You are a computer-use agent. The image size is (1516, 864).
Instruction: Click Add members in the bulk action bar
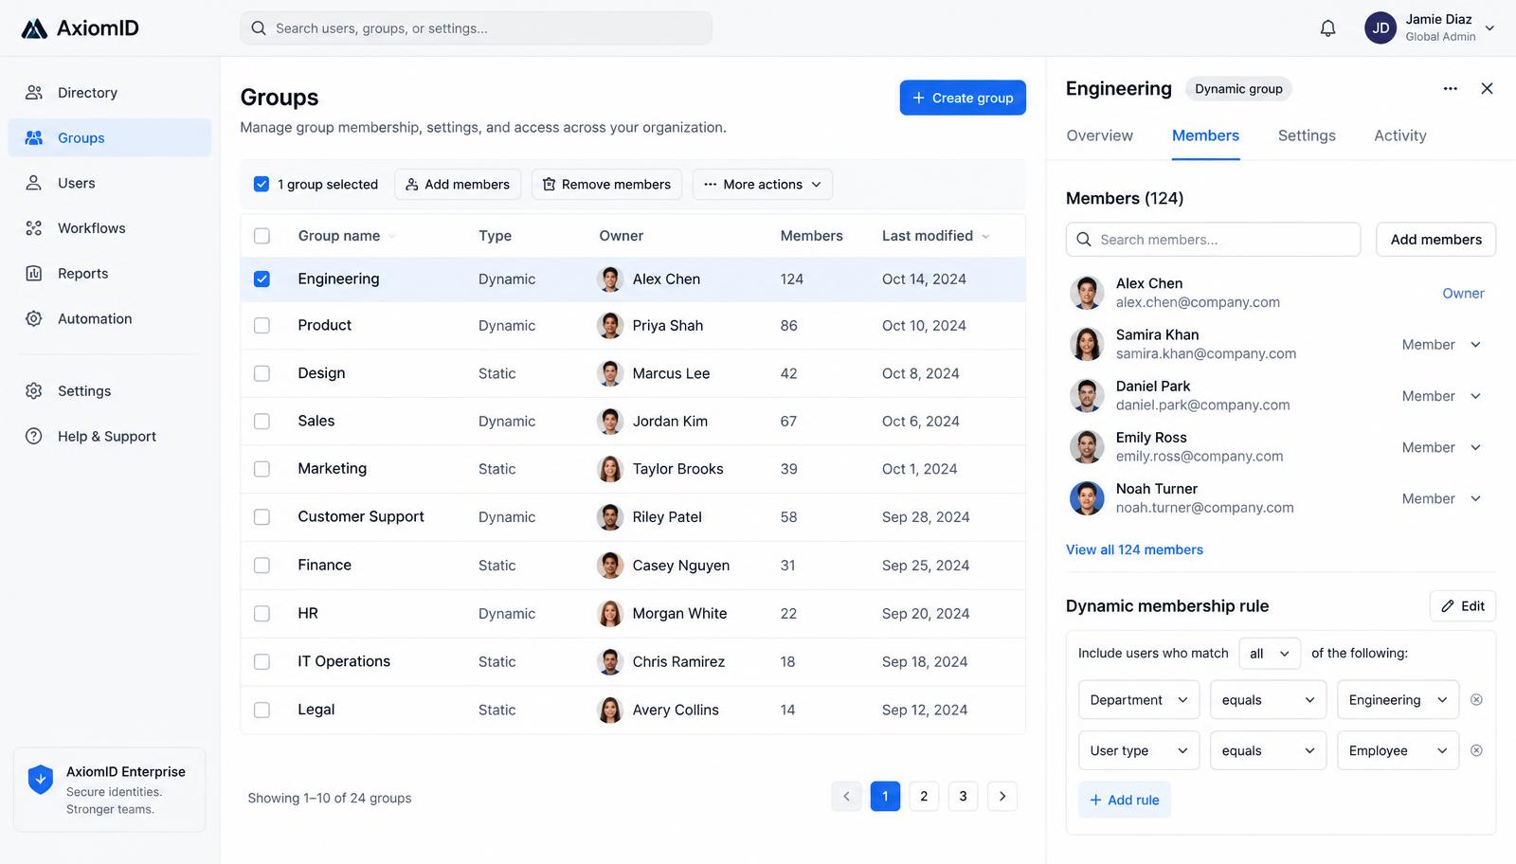pyautogui.click(x=458, y=185)
